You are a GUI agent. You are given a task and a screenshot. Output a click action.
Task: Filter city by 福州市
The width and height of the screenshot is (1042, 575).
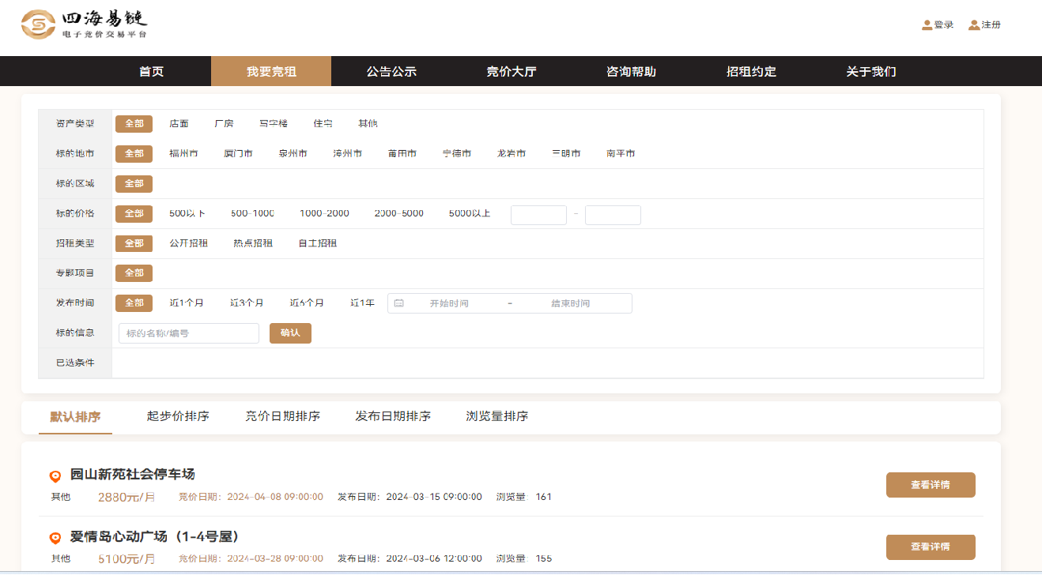183,154
